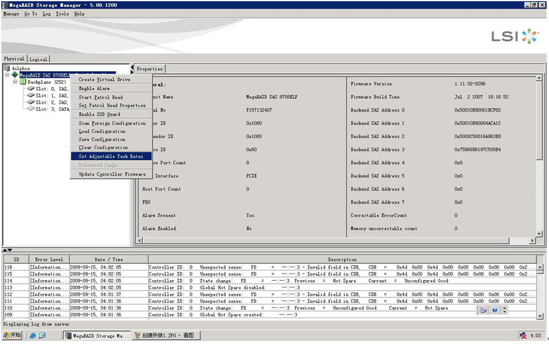Select the Slot 0 SAS drive icon
This screenshot has width=549, height=344.
coord(31,88)
